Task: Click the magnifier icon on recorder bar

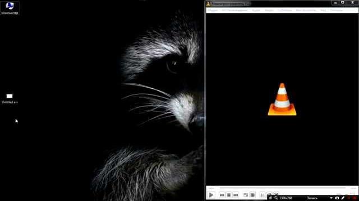Action: click(276, 198)
